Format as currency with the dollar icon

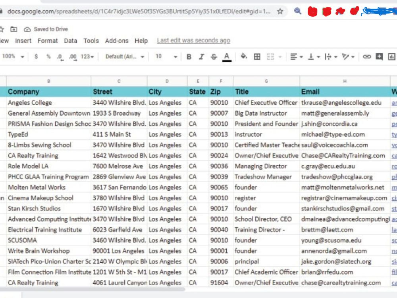(36, 56)
